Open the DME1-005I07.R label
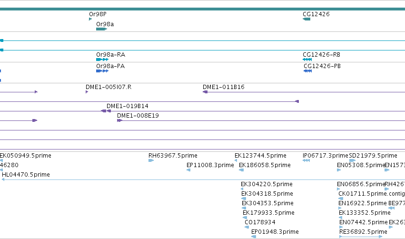This screenshot has width=405, height=239. [x=109, y=87]
